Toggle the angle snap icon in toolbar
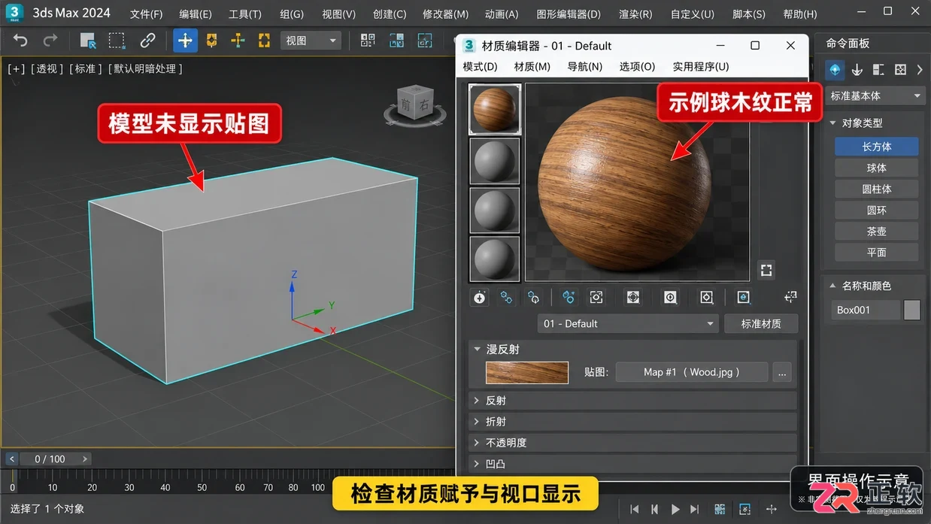 pos(396,41)
